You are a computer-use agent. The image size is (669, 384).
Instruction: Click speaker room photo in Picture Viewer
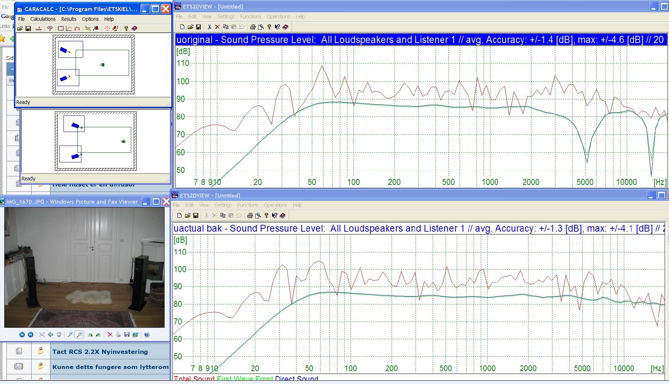point(84,267)
